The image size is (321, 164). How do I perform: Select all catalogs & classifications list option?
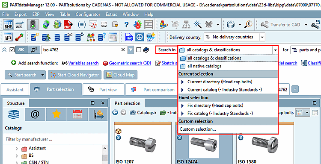point(228,58)
